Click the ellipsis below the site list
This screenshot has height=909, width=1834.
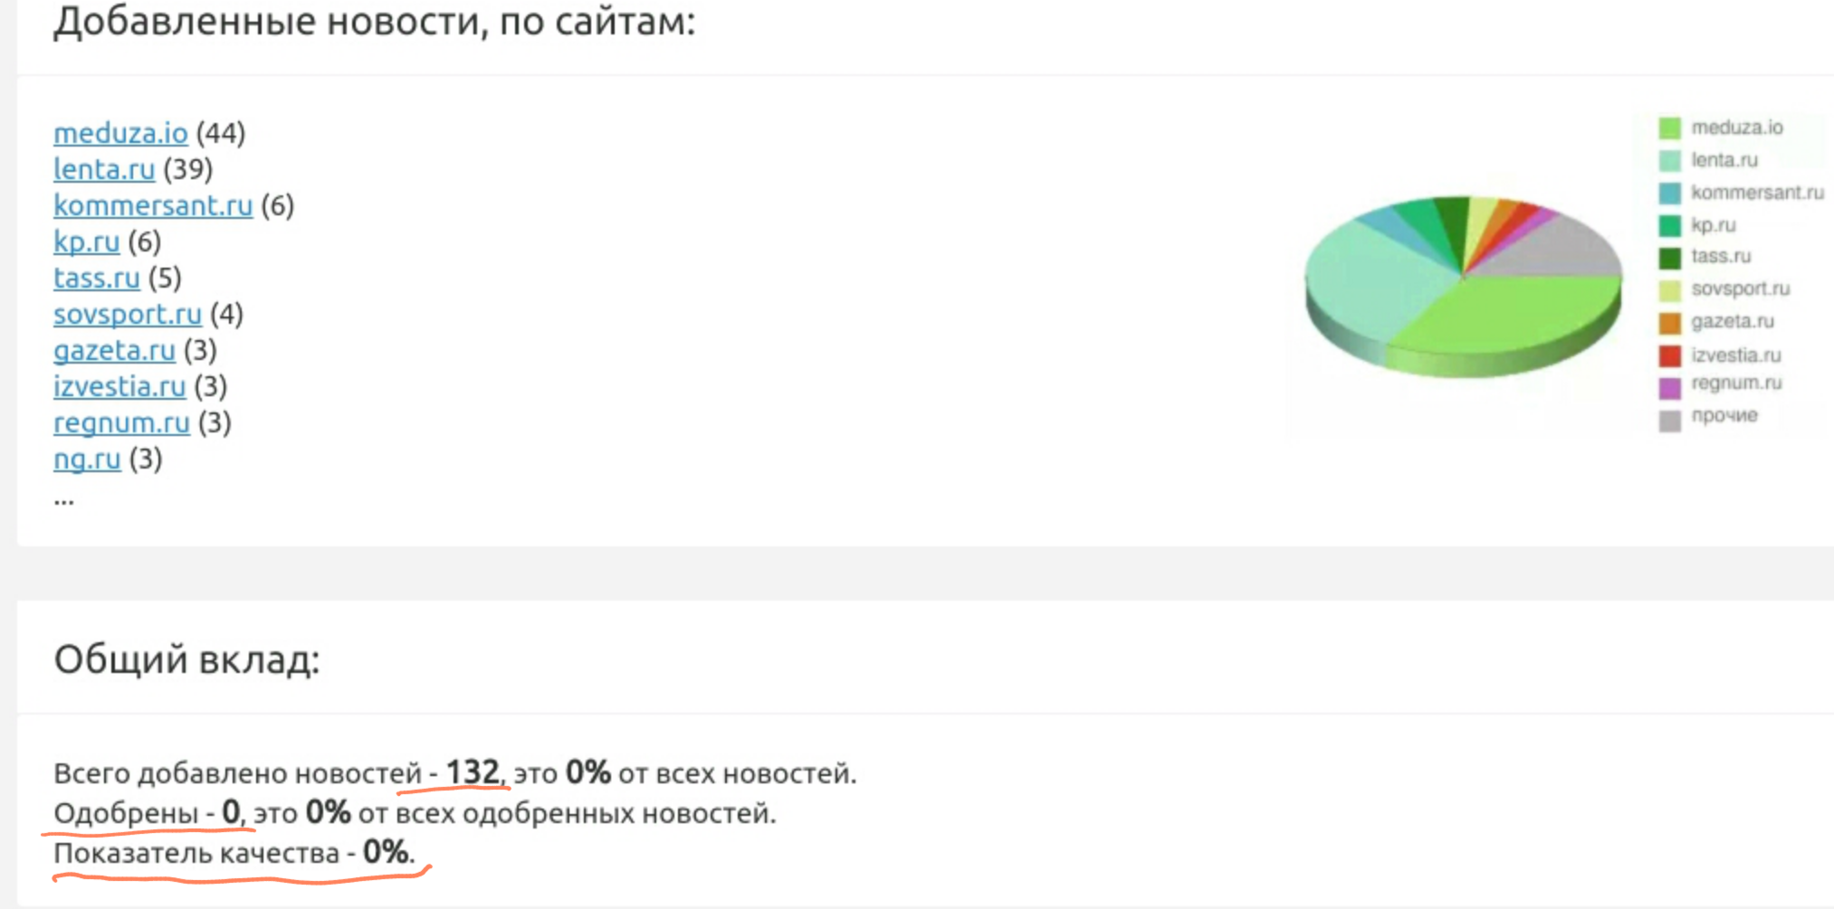pos(63,498)
